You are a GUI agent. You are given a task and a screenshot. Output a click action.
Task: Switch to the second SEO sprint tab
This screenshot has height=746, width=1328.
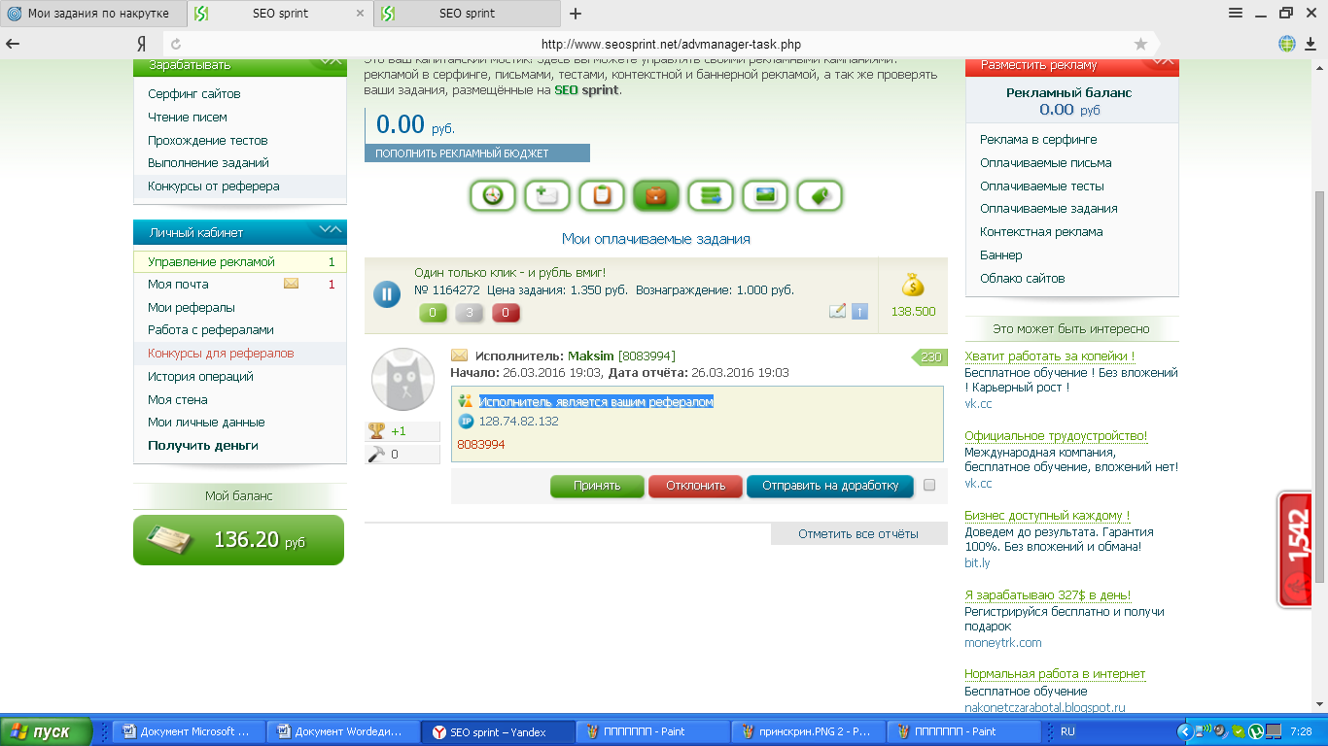click(x=466, y=14)
